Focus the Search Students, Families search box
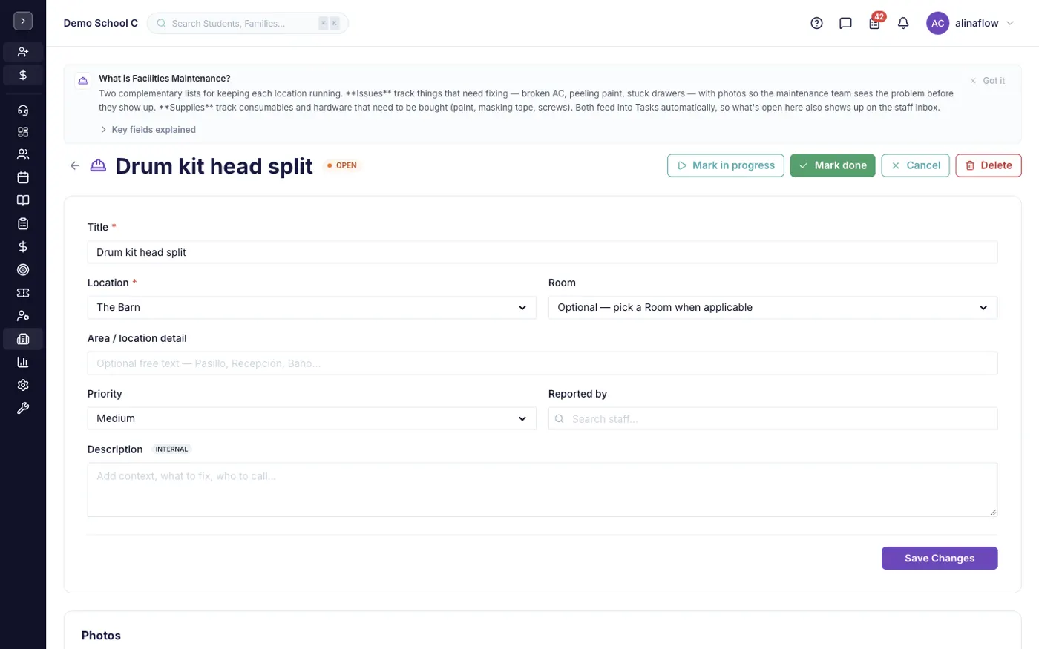 (x=248, y=23)
